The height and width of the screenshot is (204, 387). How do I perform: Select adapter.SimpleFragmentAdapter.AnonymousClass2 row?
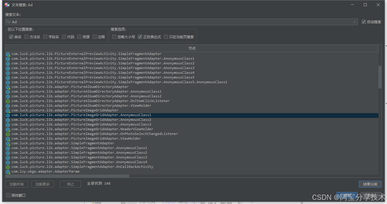click(x=192, y=153)
